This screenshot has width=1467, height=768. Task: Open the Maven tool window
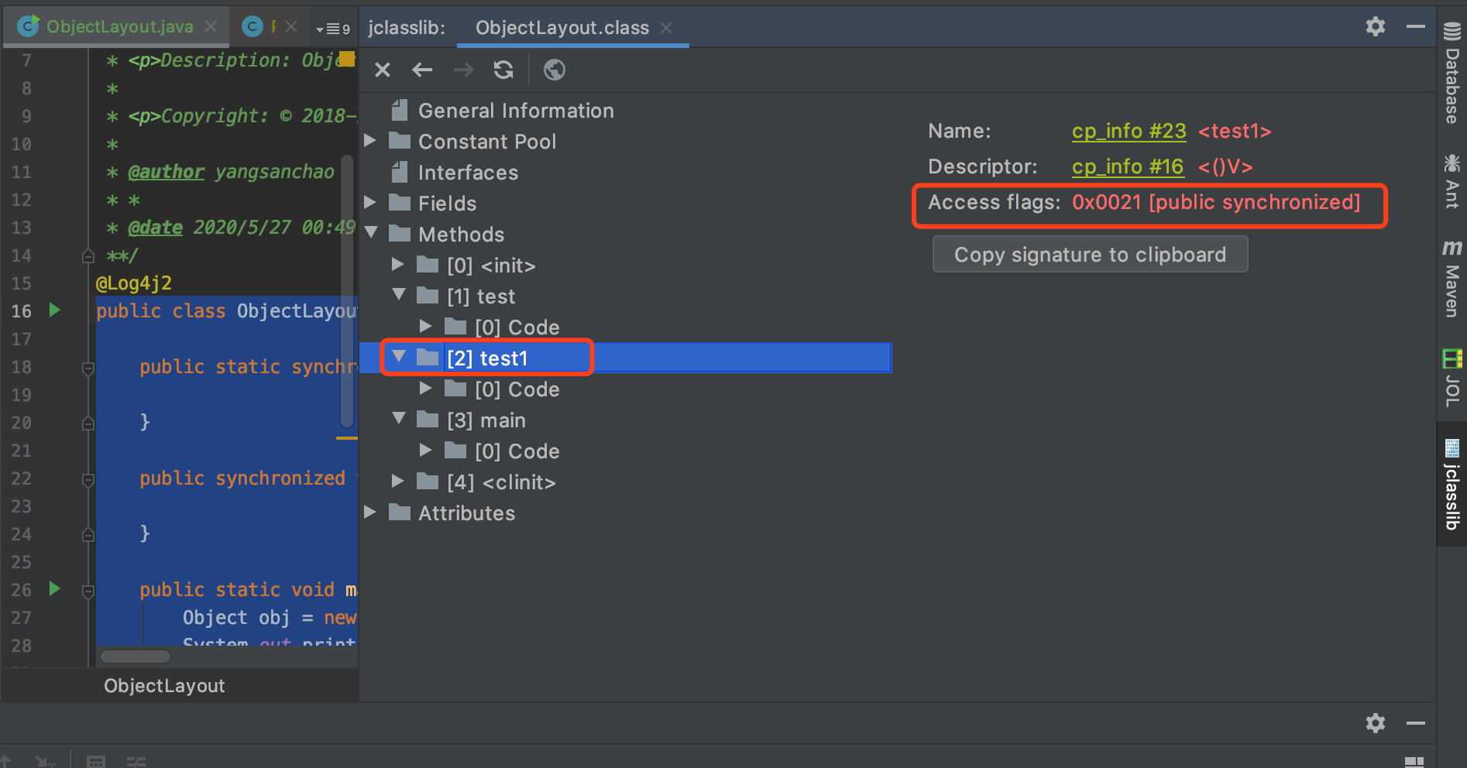1452,279
